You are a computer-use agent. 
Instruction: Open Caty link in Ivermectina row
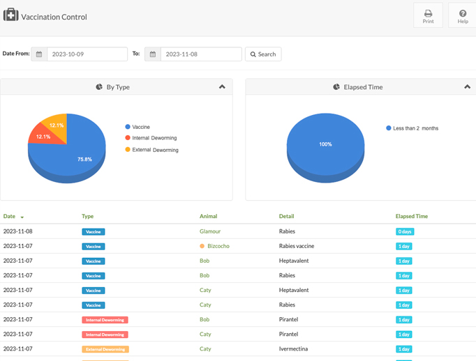point(205,349)
